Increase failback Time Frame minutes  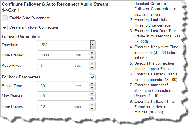[x=93, y=104]
